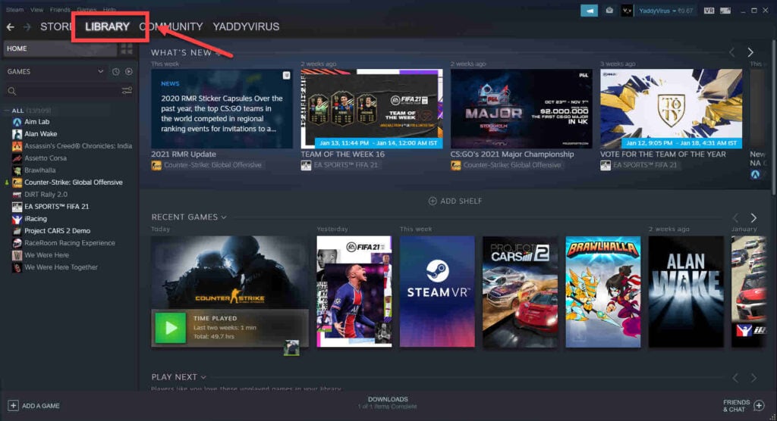Select RaceRoom Racing Experience
777x421 pixels.
click(68, 243)
